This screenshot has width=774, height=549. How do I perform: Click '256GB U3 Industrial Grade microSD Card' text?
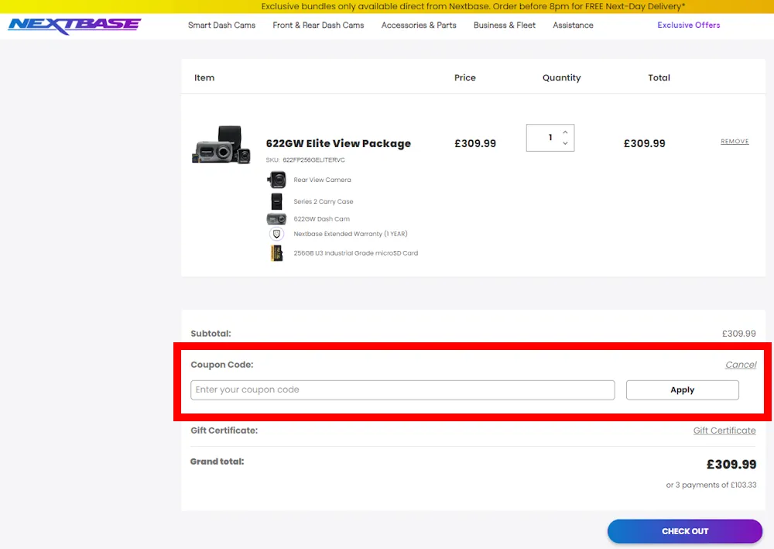(x=355, y=252)
